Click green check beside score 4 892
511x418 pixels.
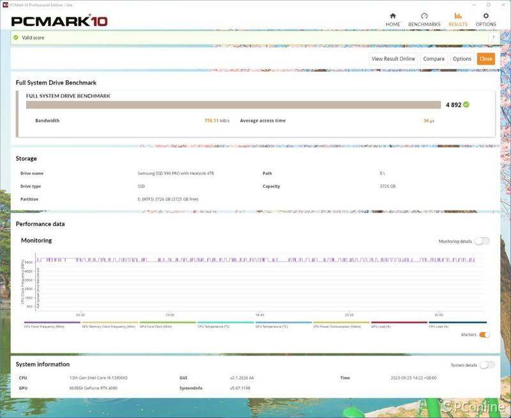466,105
